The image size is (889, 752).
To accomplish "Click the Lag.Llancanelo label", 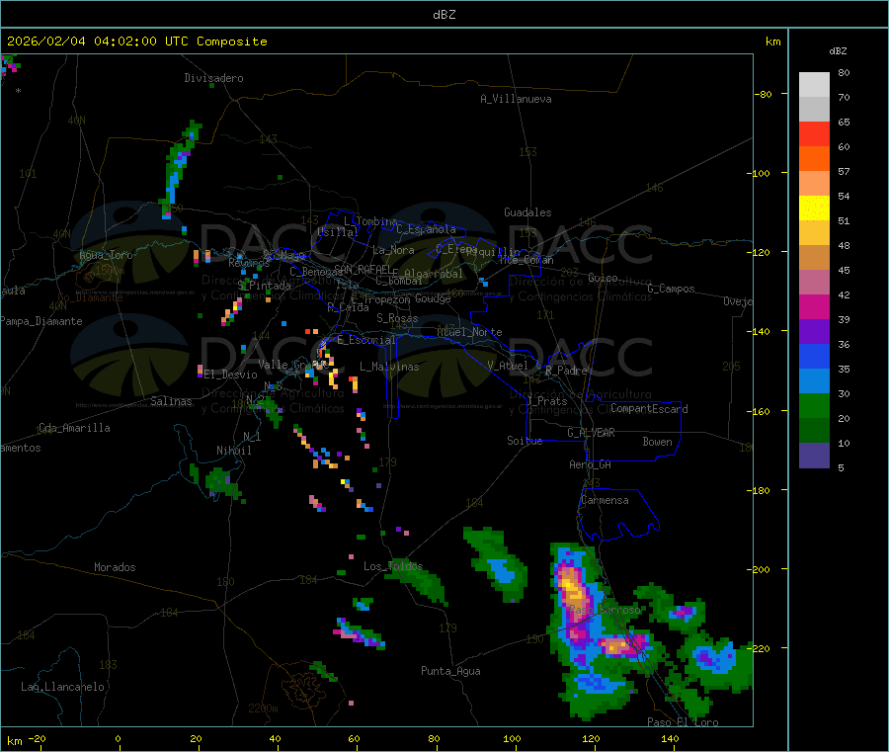I will 62,687.
